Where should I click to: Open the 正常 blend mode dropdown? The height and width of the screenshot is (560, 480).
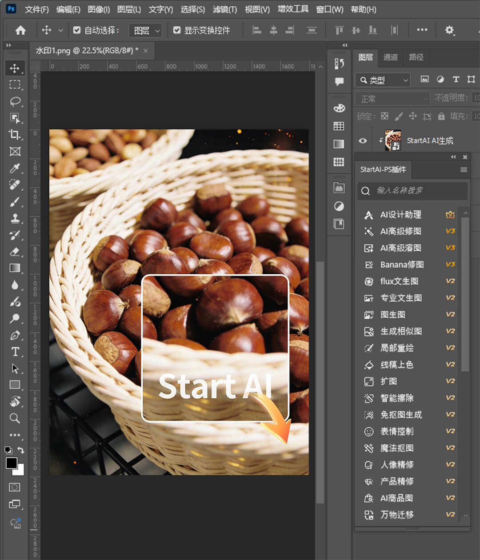coord(392,98)
